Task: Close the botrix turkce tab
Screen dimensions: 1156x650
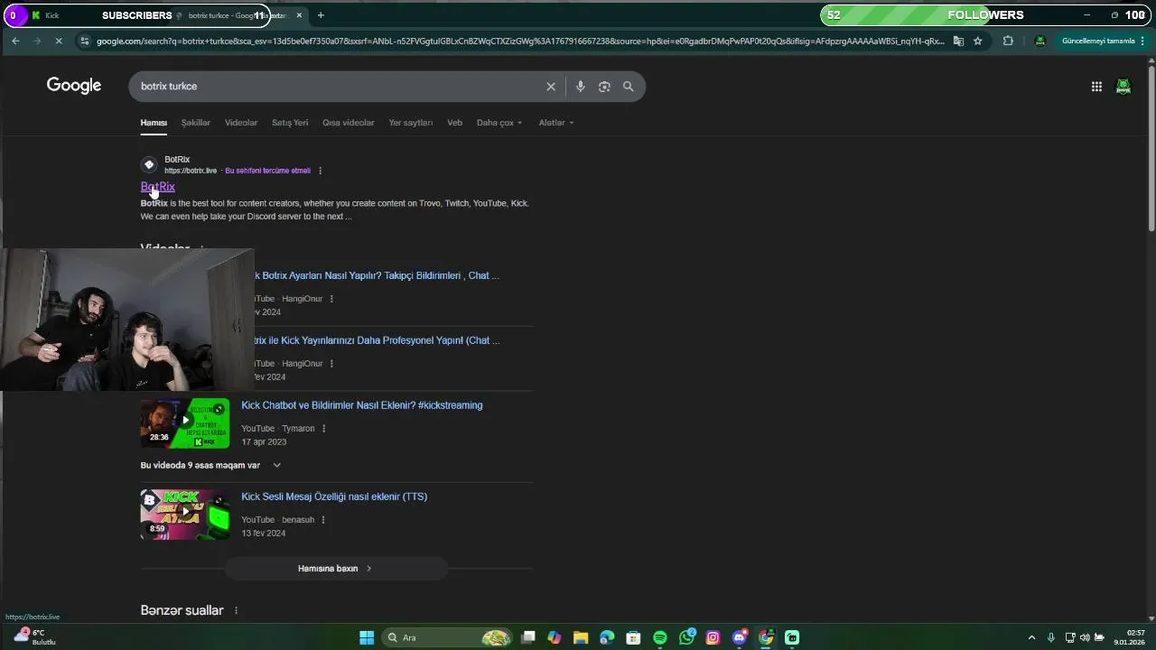Action: click(300, 15)
